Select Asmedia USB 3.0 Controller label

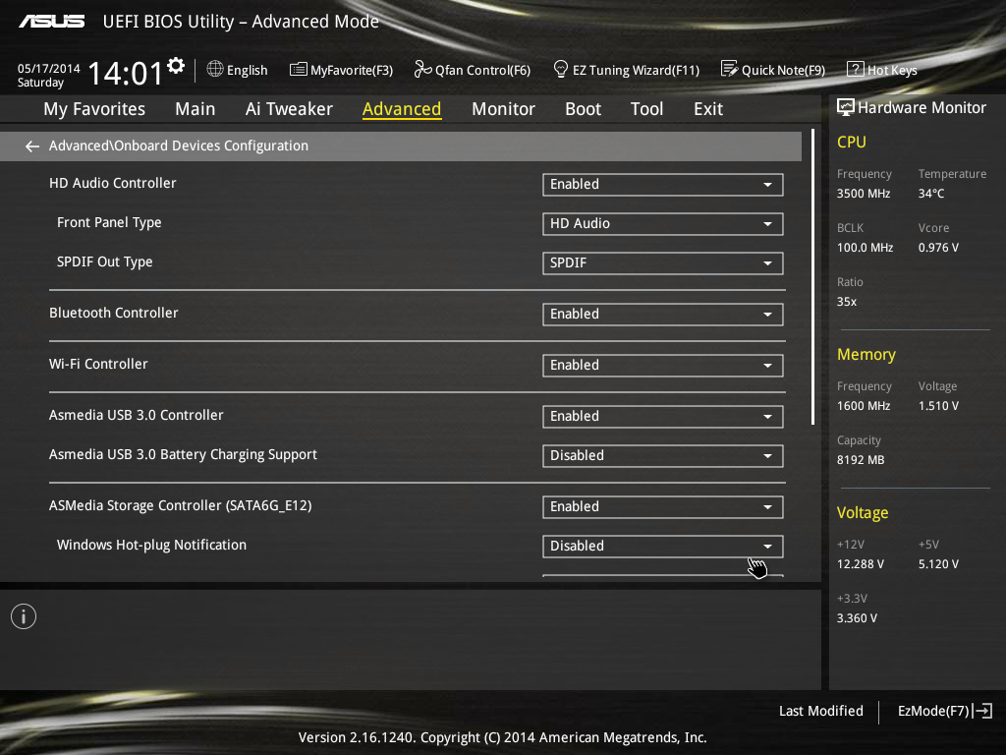pyautogui.click(x=136, y=415)
